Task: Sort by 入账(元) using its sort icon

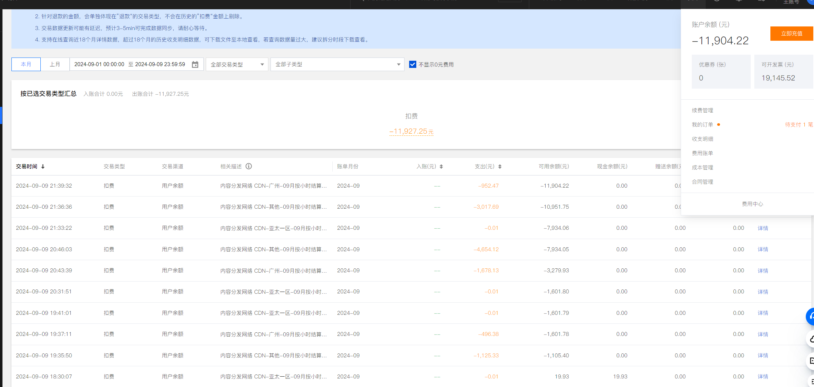Action: [441, 167]
